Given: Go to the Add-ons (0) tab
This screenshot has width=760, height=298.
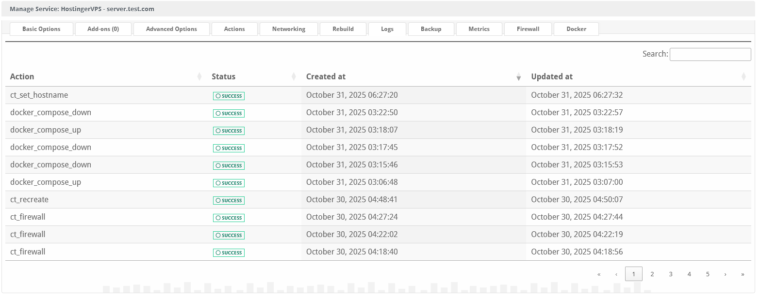Looking at the screenshot, I should [103, 29].
